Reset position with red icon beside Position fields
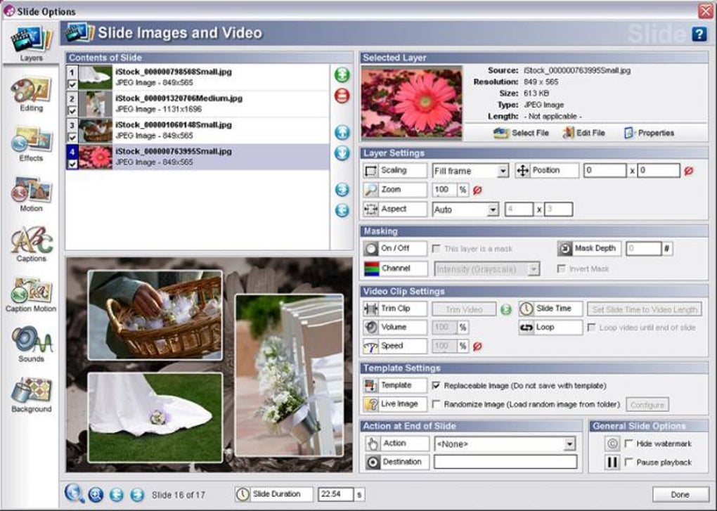Screen dimensions: 717x511 click(689, 171)
